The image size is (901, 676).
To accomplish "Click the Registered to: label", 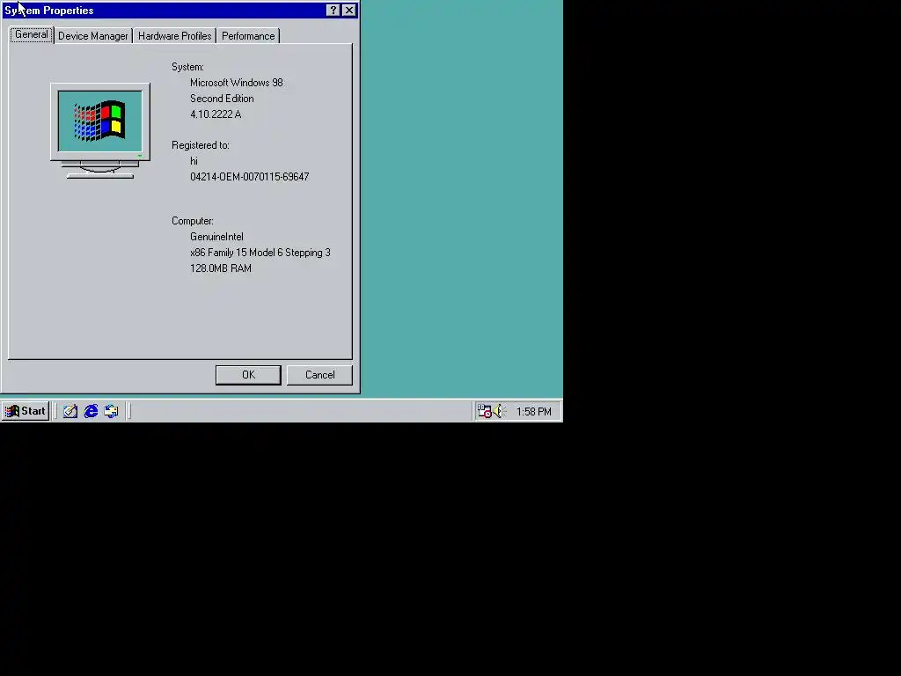I will pyautogui.click(x=200, y=145).
